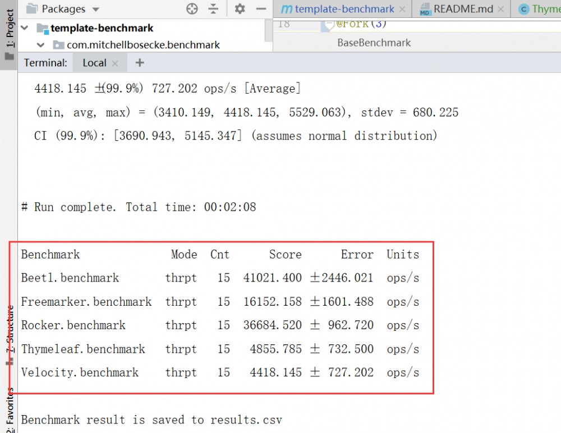561x433 pixels.
Task: Click the Beetl.benchmark row name
Action: click(70, 278)
